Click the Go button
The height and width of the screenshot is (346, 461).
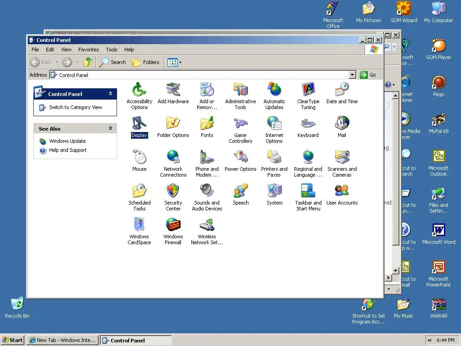368,75
